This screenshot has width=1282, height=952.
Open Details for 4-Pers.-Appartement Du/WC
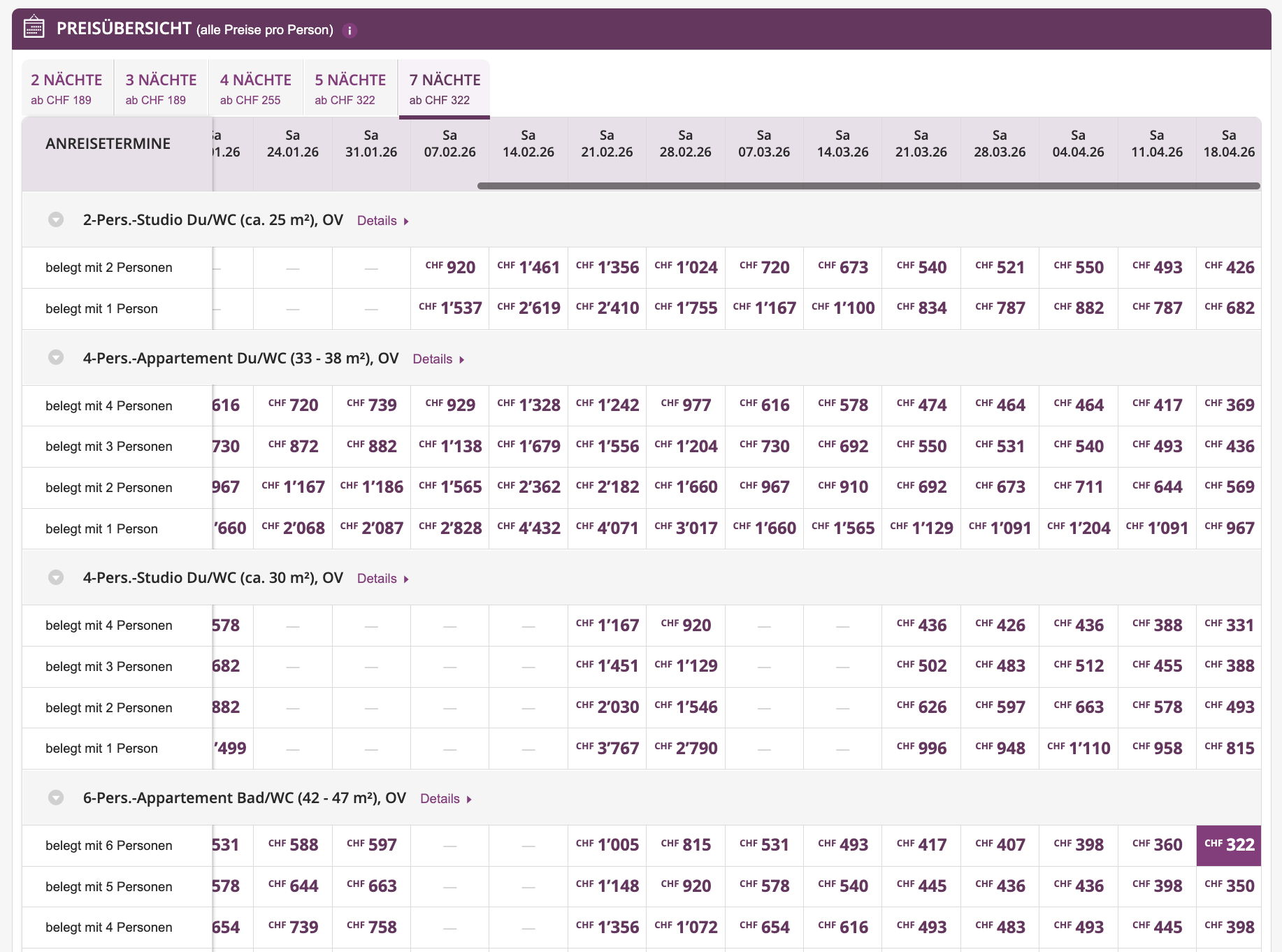click(x=438, y=359)
